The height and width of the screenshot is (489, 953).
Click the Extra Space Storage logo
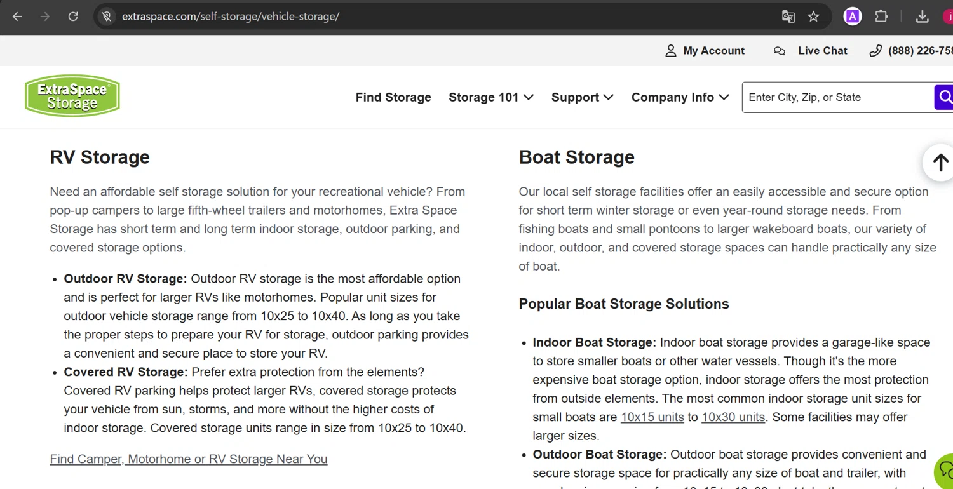coord(72,97)
